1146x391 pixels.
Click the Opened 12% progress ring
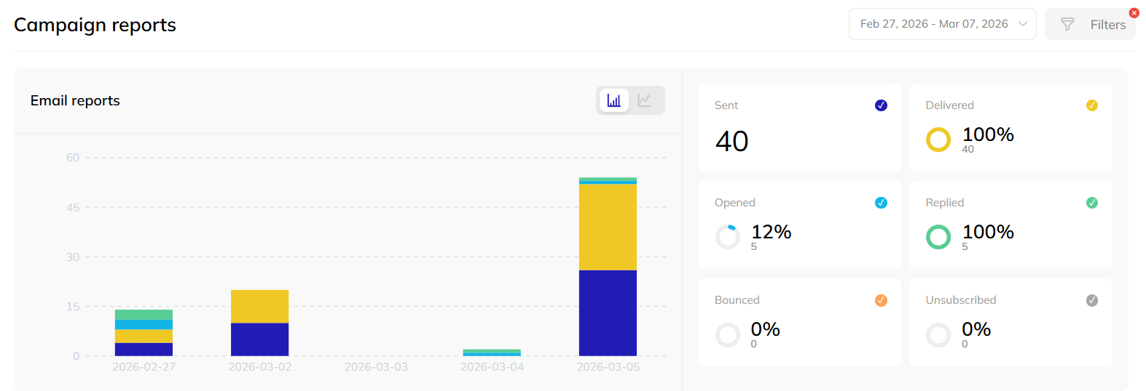(x=728, y=237)
